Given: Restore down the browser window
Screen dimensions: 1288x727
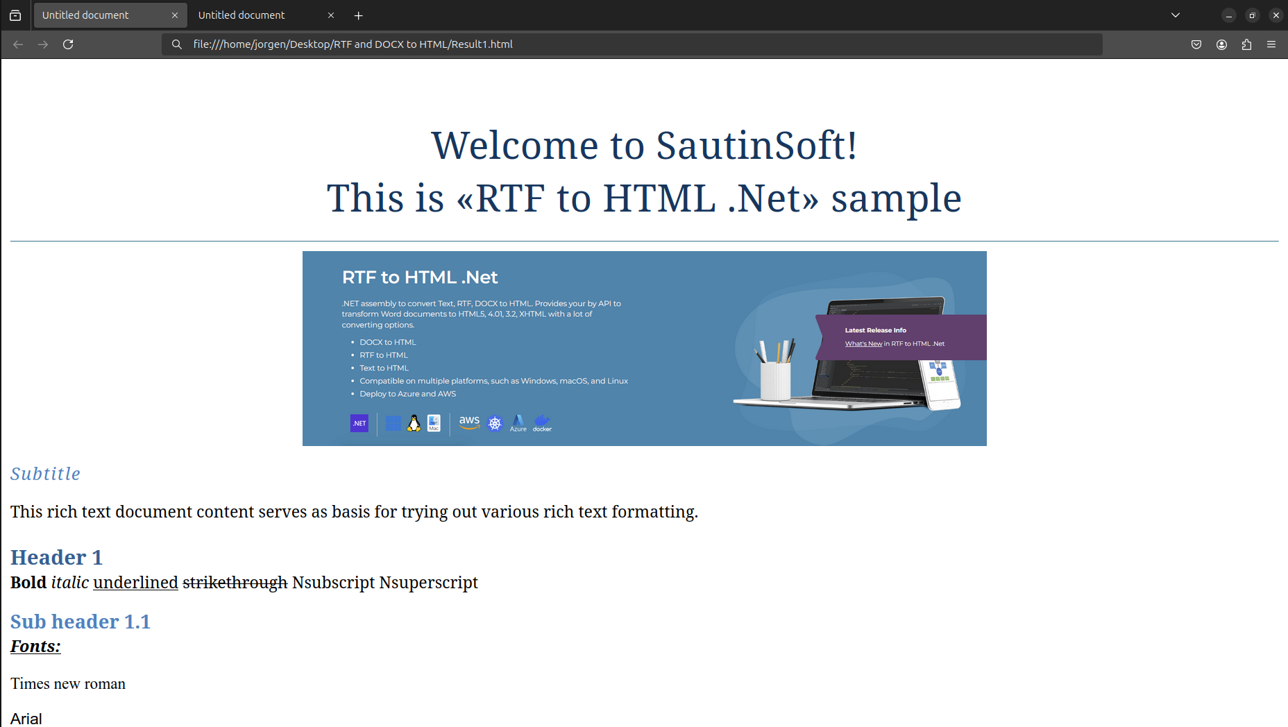Looking at the screenshot, I should (1252, 15).
